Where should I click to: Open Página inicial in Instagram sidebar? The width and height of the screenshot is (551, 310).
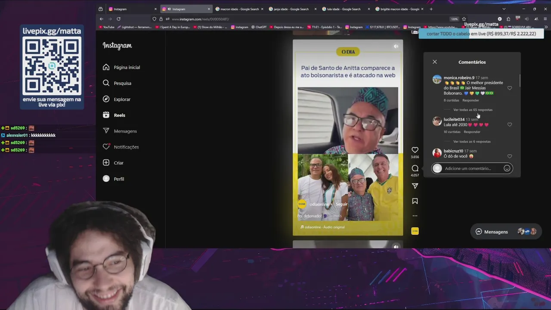(x=121, y=67)
